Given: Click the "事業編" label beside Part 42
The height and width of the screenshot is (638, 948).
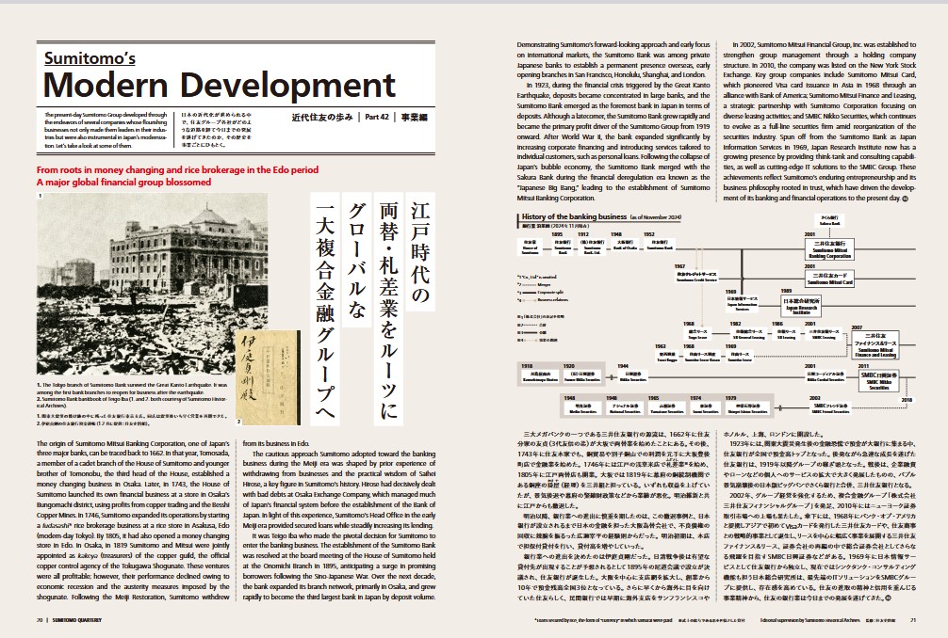Looking at the screenshot, I should coord(414,117).
